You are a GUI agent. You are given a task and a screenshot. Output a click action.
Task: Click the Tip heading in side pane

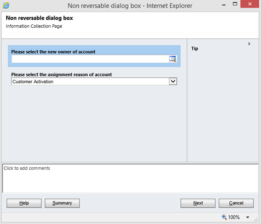pyautogui.click(x=195, y=48)
